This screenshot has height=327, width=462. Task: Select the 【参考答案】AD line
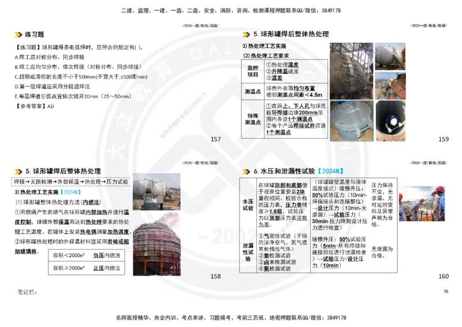pos(34,106)
